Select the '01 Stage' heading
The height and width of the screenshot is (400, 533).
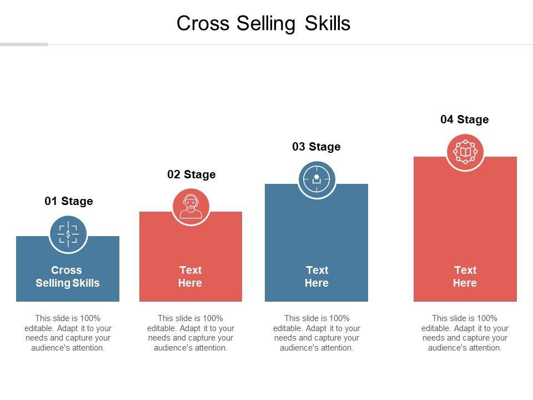[x=69, y=201]
